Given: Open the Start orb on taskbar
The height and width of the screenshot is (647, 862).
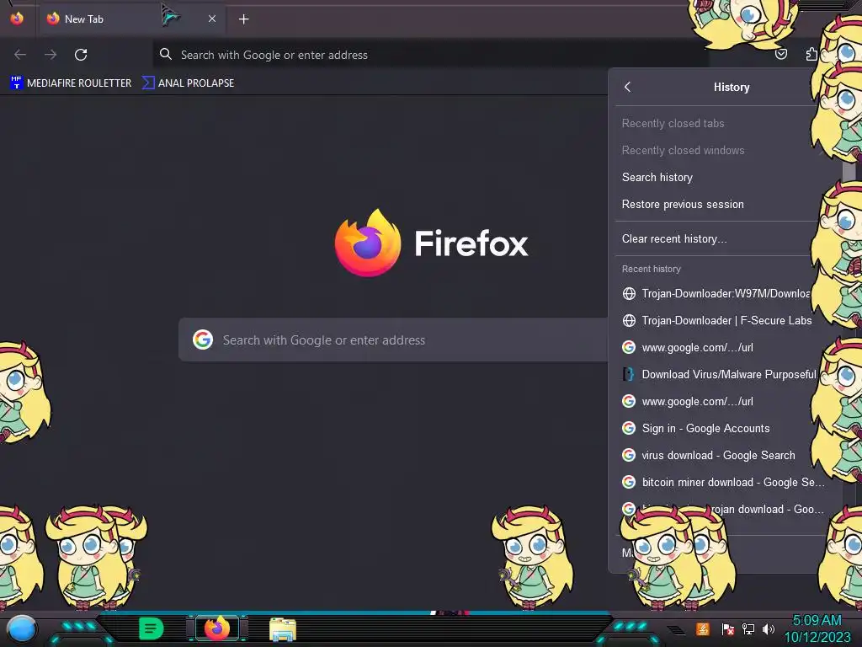Looking at the screenshot, I should [x=21, y=628].
